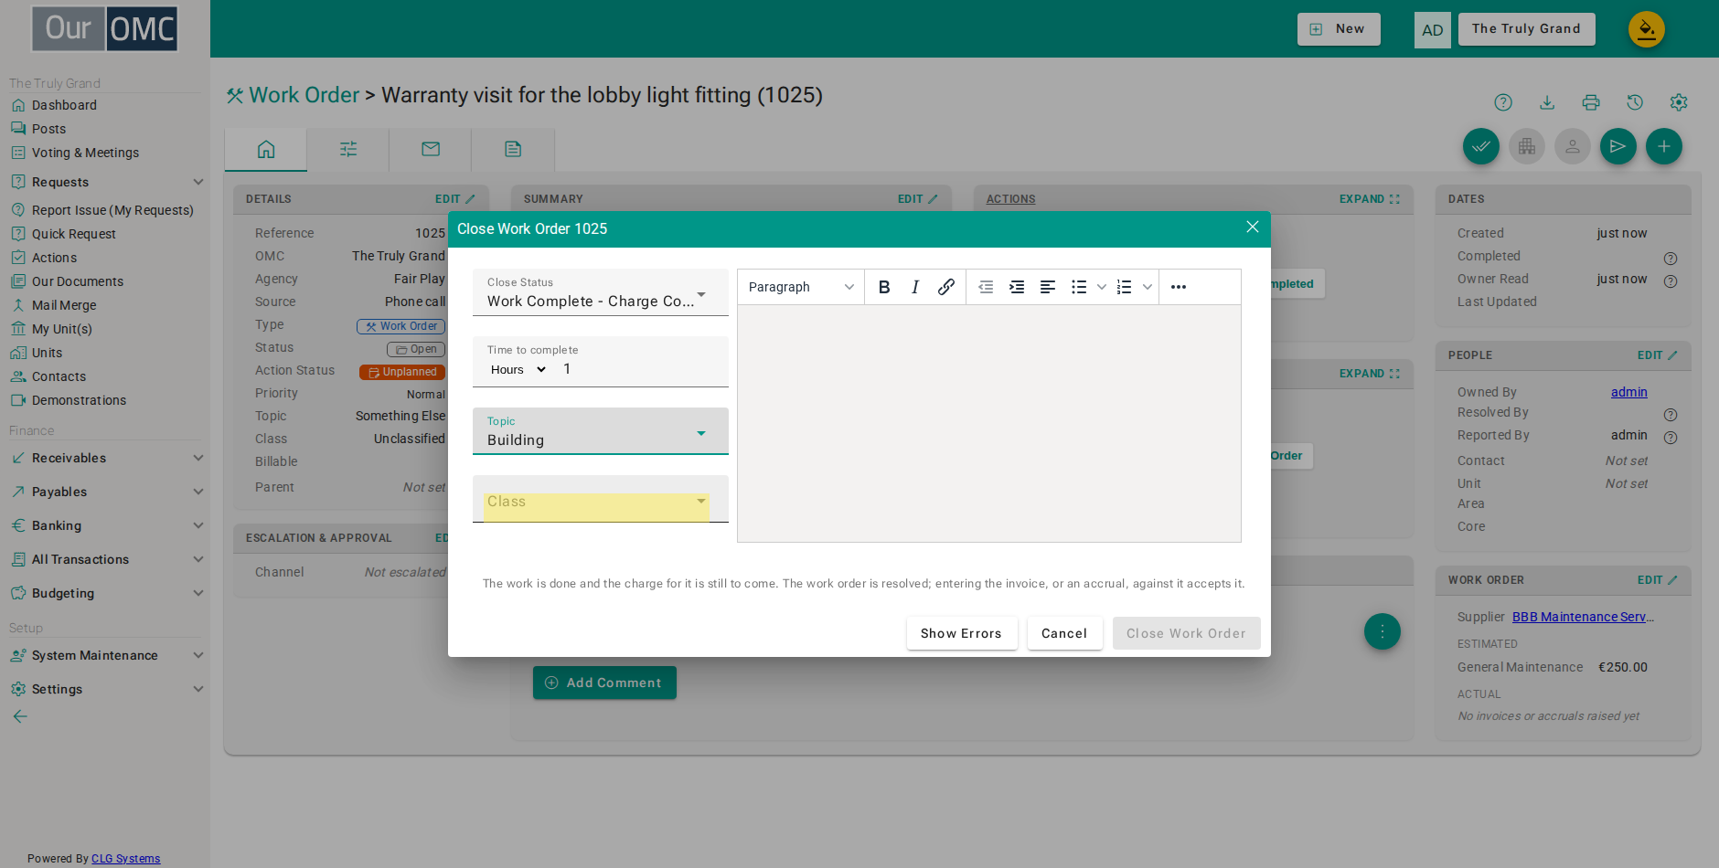Click into the rich text comment area

click(989, 424)
